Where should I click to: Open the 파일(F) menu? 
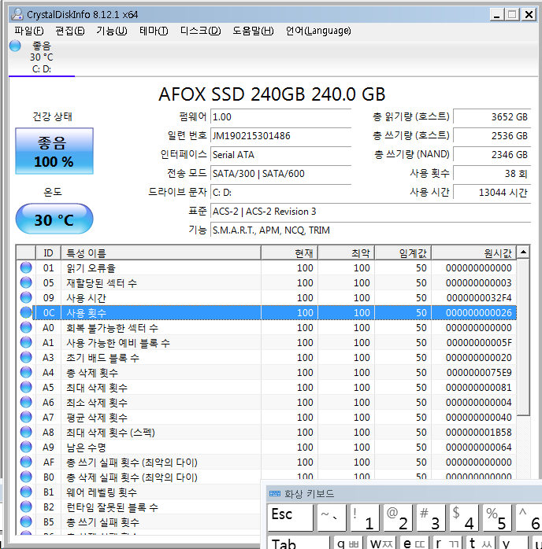(28, 31)
